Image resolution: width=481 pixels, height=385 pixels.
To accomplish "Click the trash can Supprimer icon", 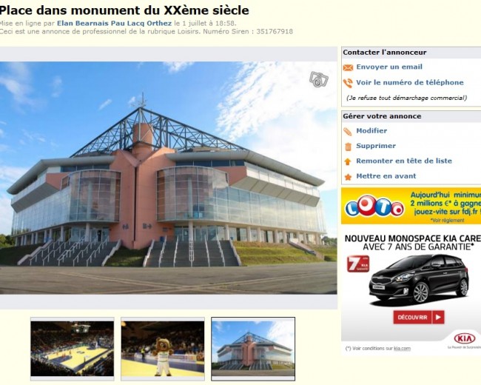I will [x=348, y=147].
